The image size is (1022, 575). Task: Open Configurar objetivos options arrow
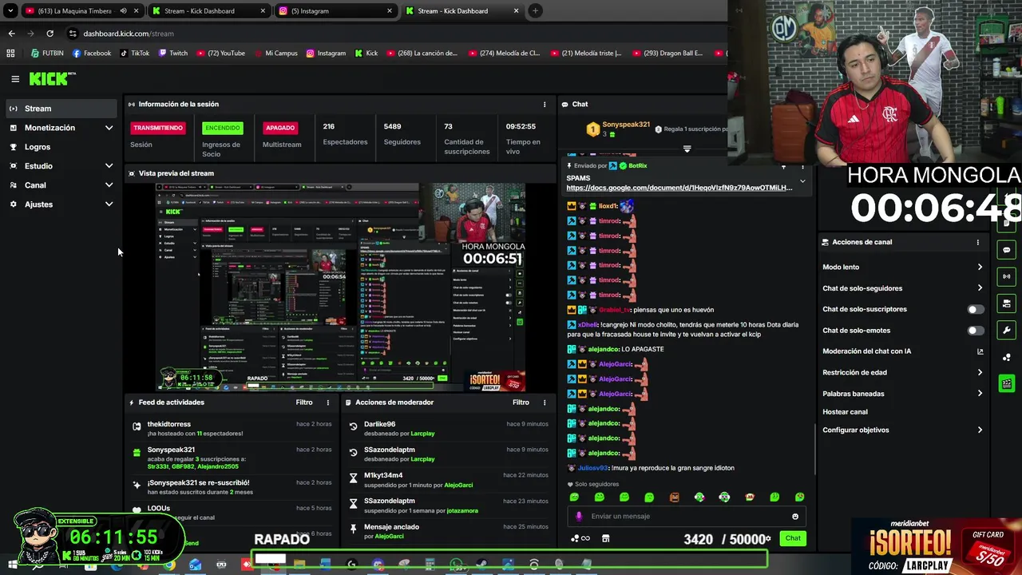coord(980,430)
